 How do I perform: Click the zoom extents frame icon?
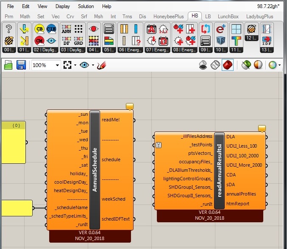(x=67, y=65)
